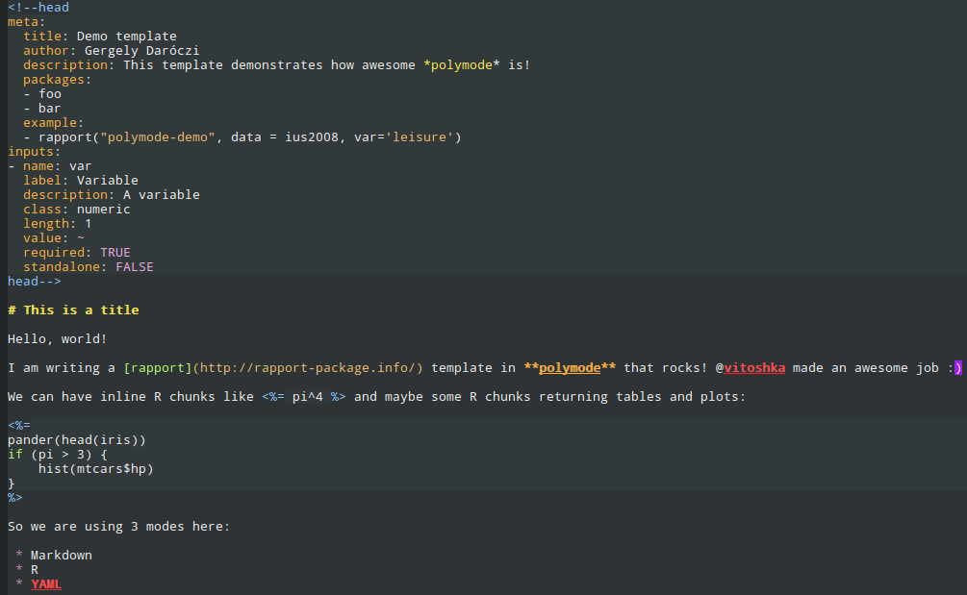The image size is (967, 595).
Task: Click the FALSE value after standalone
Action: (x=135, y=267)
